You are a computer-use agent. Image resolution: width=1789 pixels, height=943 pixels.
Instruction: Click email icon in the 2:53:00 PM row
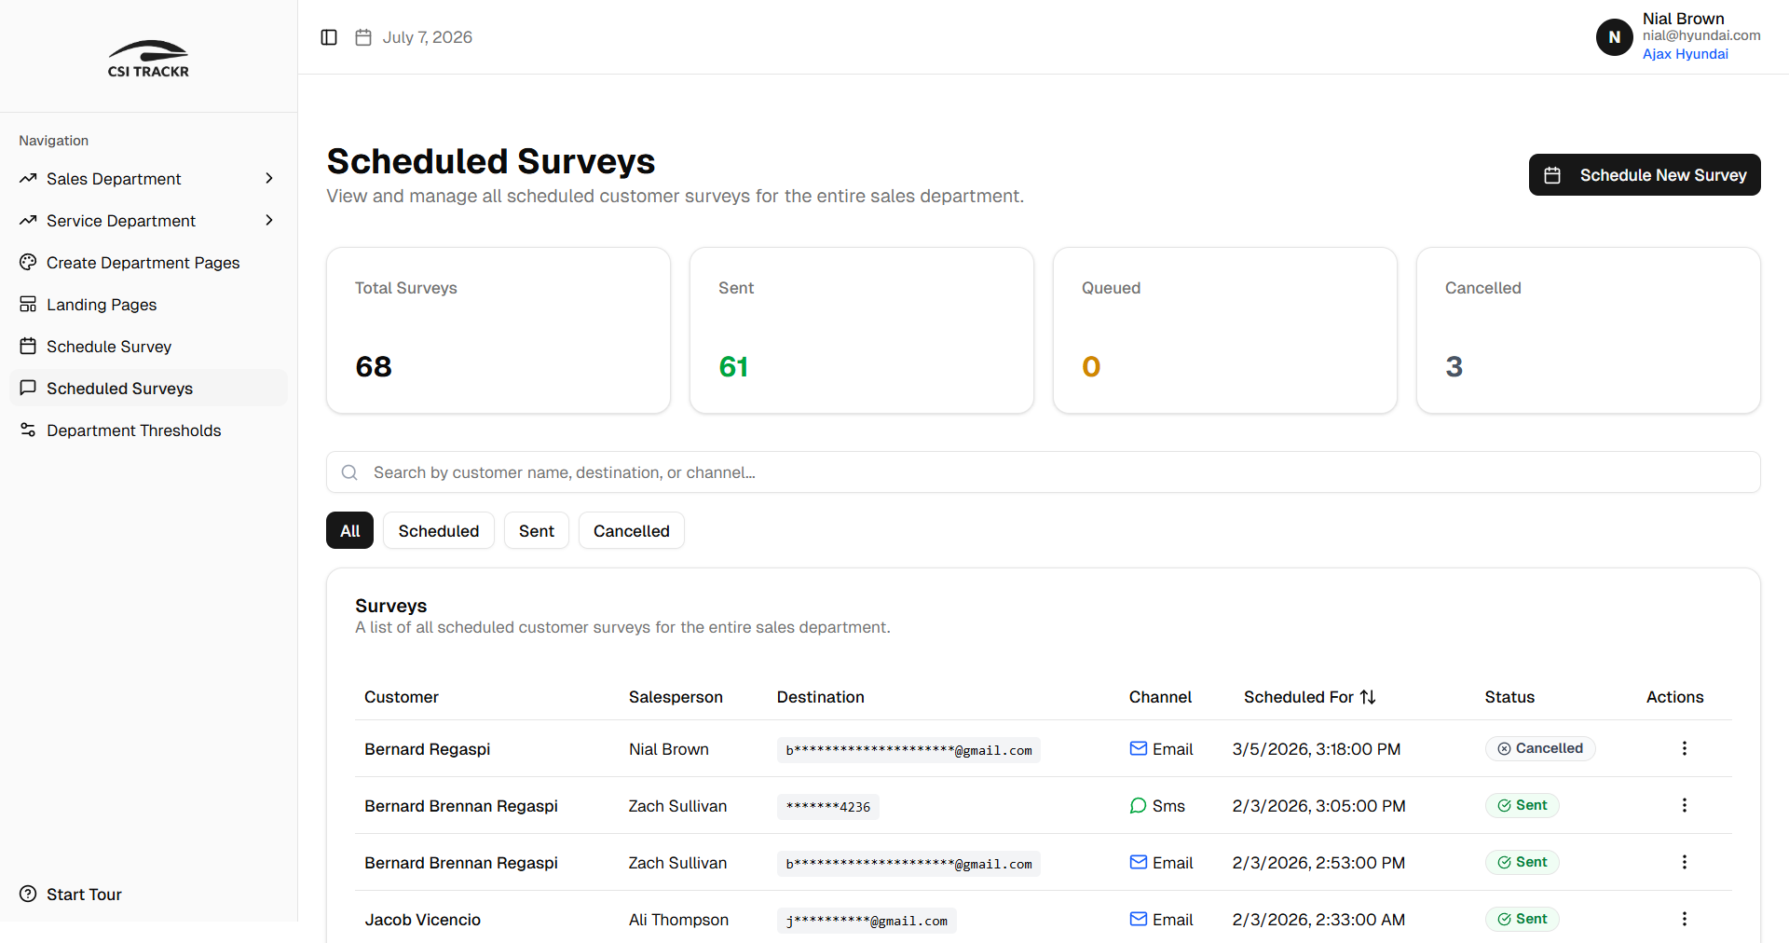click(1138, 862)
